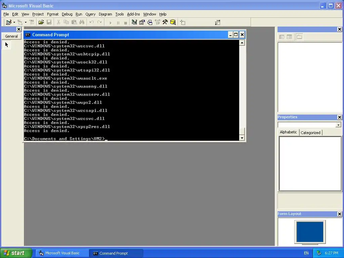The image size is (344, 258).
Task: Open the Query menu
Action: point(90,14)
